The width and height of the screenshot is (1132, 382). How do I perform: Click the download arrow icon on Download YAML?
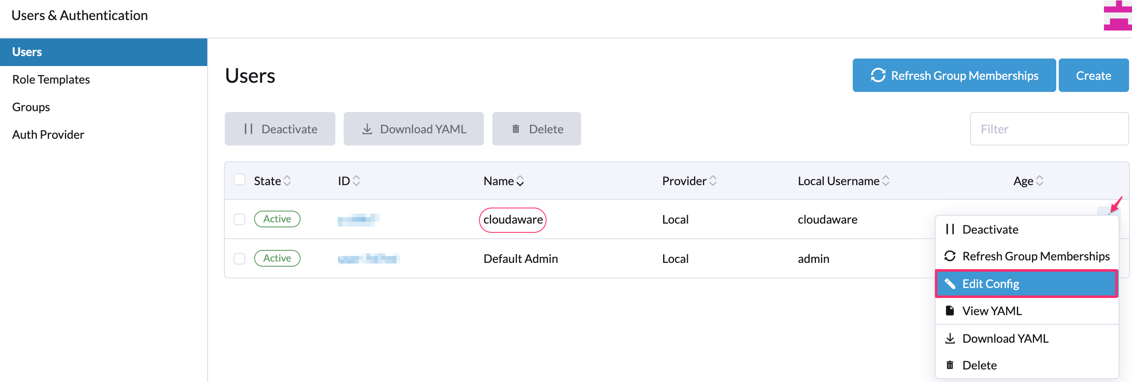pyautogui.click(x=368, y=128)
